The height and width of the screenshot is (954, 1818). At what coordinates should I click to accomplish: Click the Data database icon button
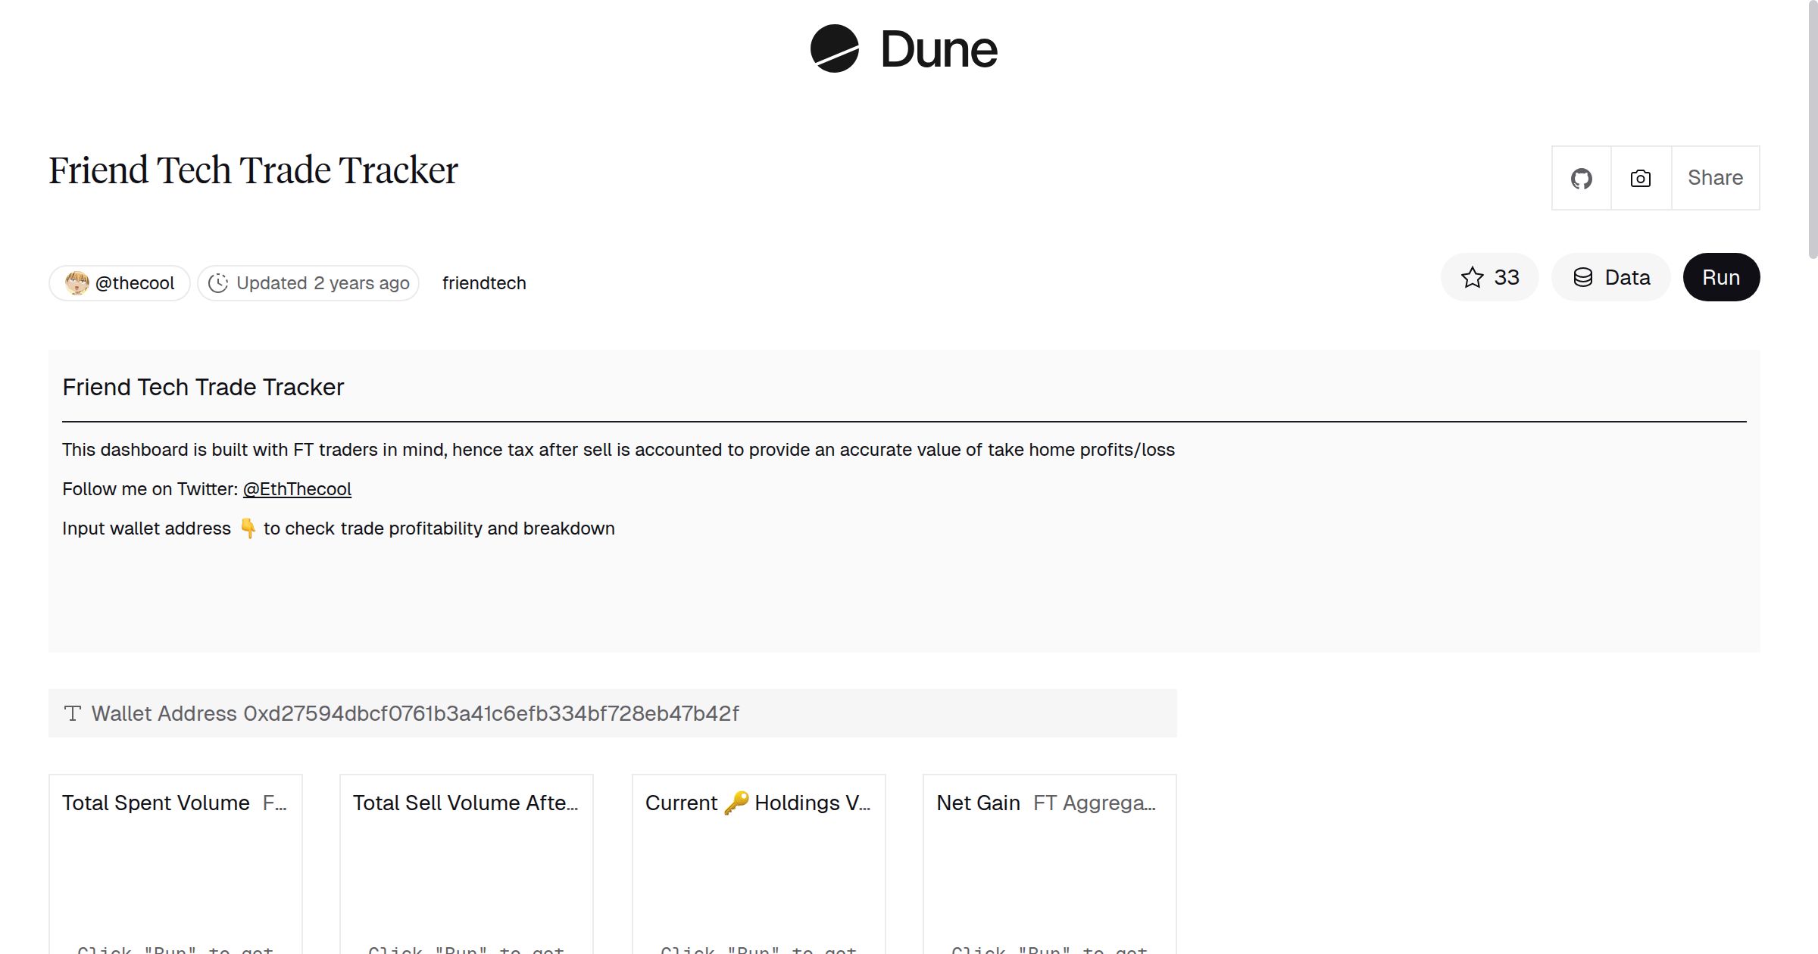(x=1611, y=277)
